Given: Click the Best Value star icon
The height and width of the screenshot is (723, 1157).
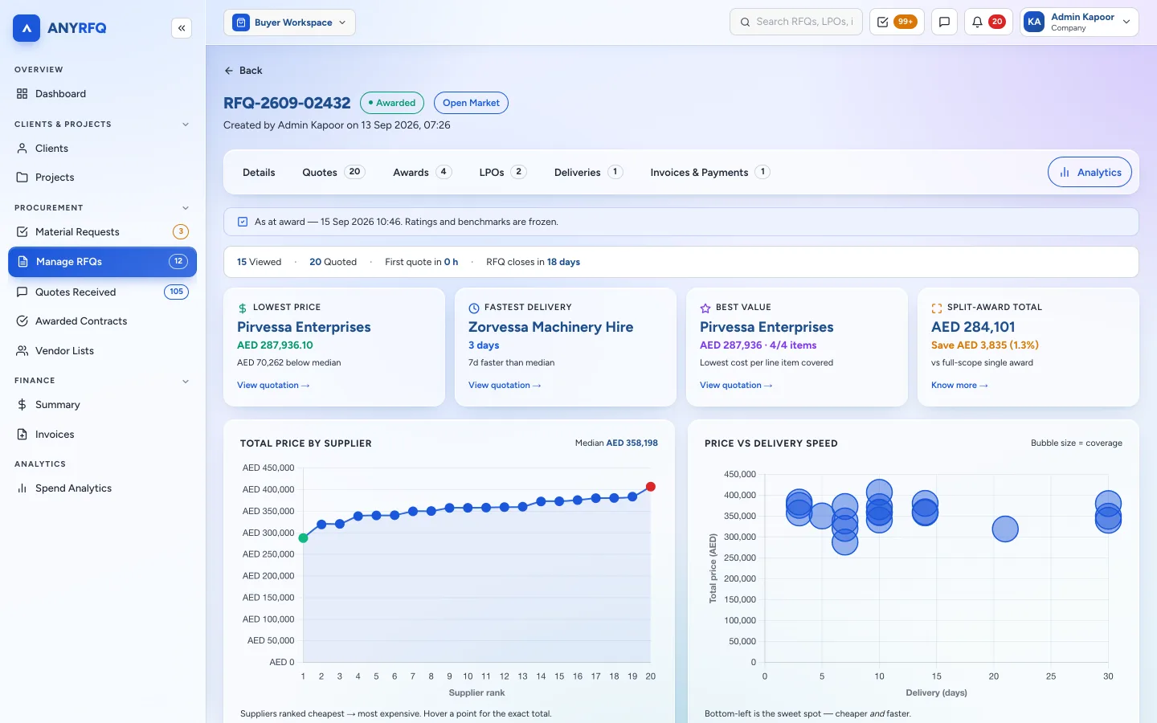Looking at the screenshot, I should [x=705, y=308].
